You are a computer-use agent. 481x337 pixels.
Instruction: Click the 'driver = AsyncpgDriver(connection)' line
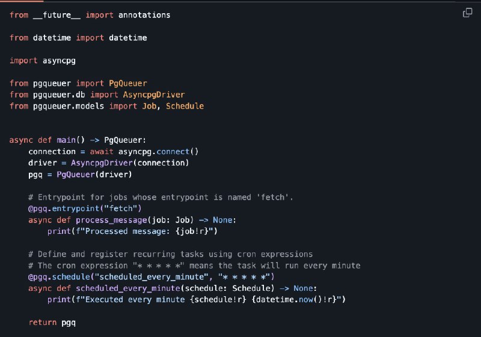point(109,163)
